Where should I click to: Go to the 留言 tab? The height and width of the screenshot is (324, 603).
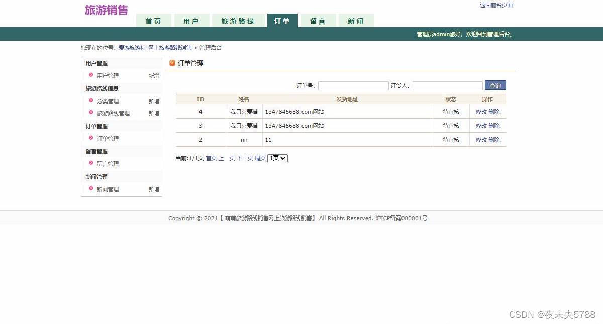(x=318, y=21)
